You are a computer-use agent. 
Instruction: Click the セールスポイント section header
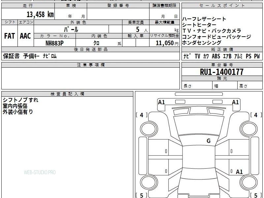[222, 6]
